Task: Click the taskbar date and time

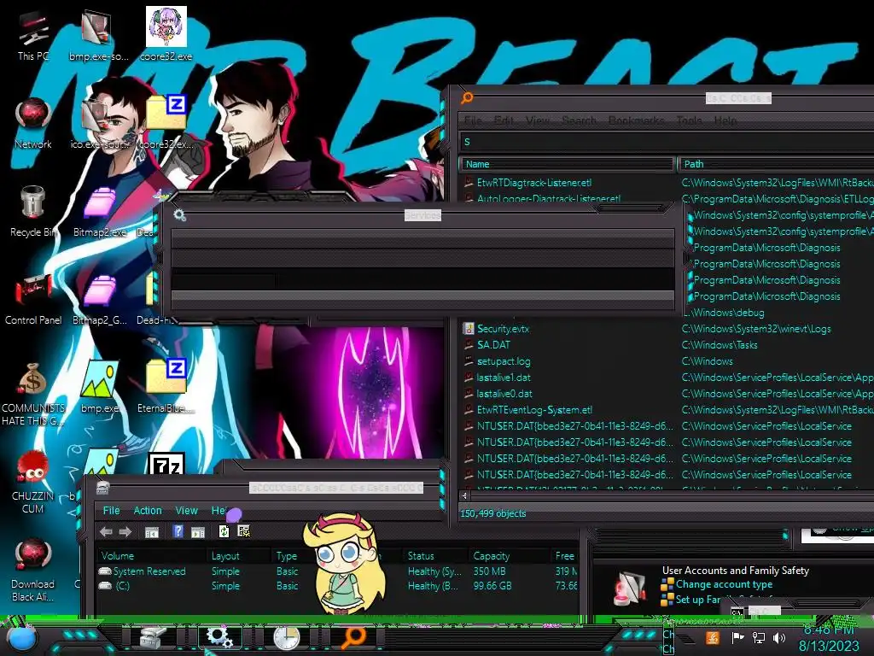Action: click(828, 639)
